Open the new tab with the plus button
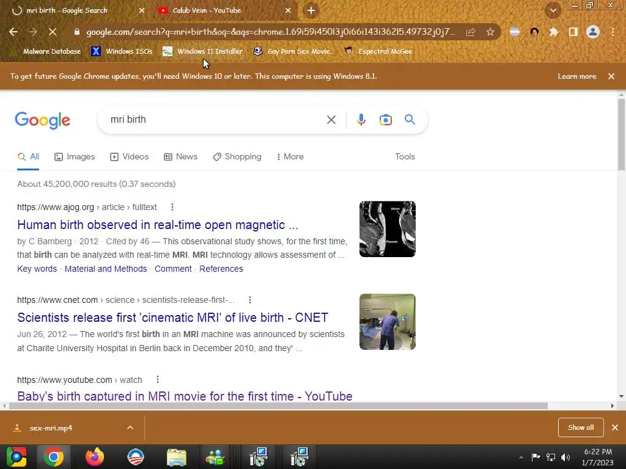The height and width of the screenshot is (469, 626). point(311,10)
